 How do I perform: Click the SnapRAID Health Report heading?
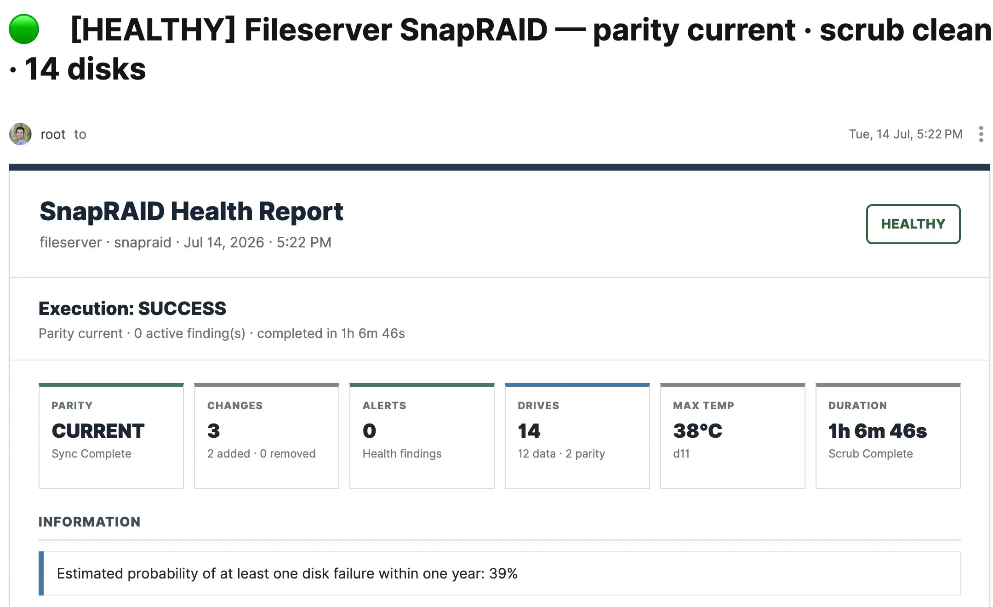tap(191, 212)
